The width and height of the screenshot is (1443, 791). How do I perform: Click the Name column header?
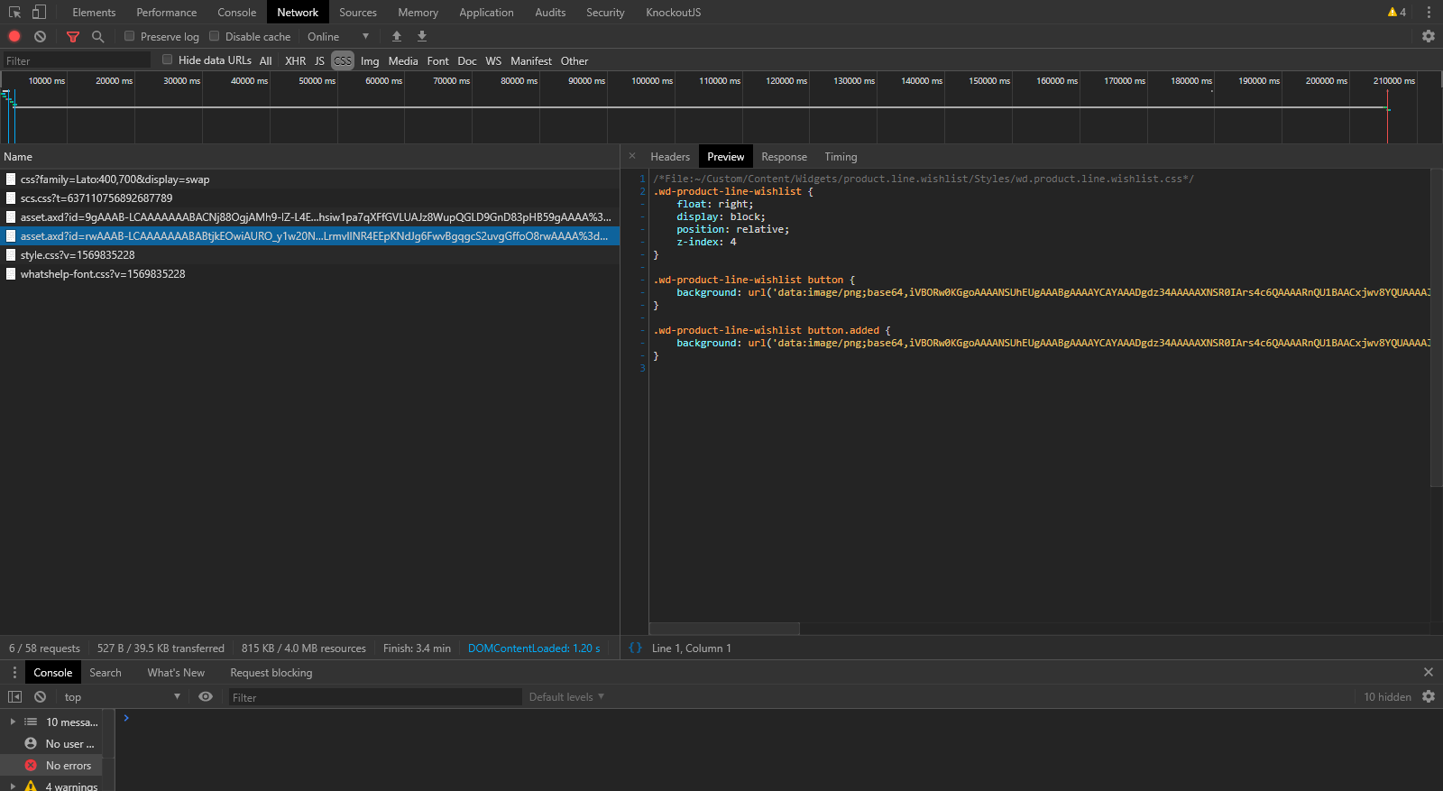pyautogui.click(x=309, y=157)
